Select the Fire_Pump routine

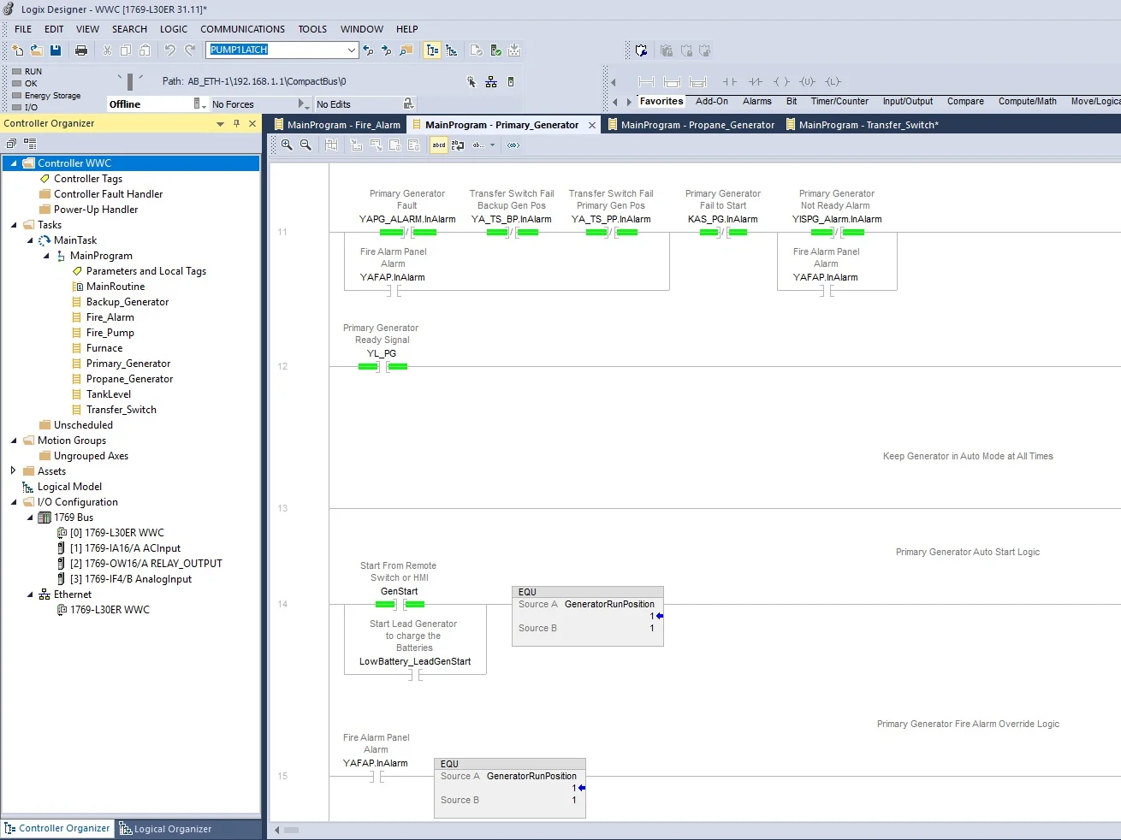[x=110, y=333]
